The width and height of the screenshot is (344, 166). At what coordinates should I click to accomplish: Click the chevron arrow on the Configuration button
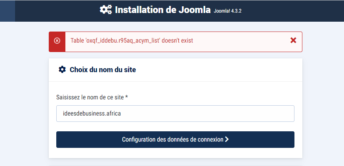(x=227, y=139)
